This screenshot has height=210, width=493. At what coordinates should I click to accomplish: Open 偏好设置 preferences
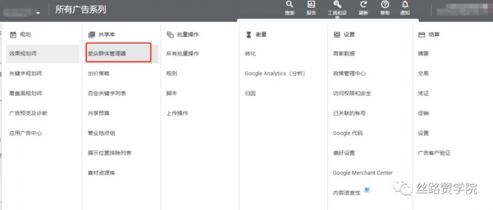(x=344, y=153)
